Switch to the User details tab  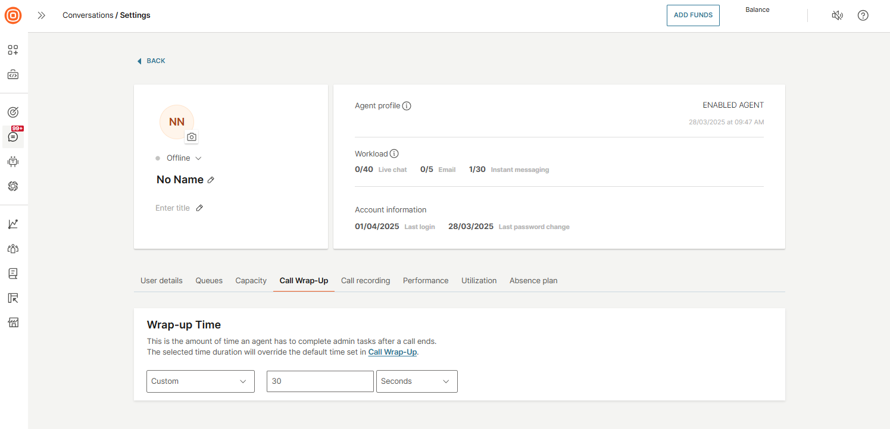click(161, 280)
